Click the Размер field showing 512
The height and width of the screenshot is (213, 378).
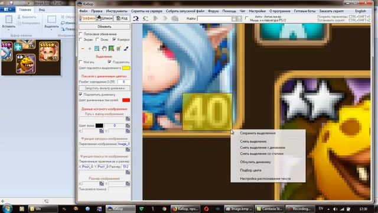click(x=126, y=167)
